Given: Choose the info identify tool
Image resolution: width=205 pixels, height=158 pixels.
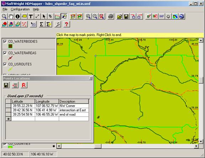Looking at the screenshot, I should [x=17, y=16].
